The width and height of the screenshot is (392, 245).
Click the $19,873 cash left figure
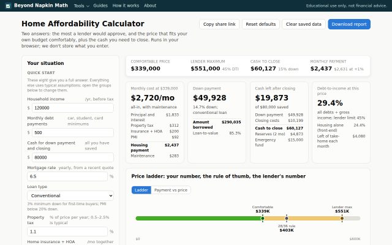[272, 98]
